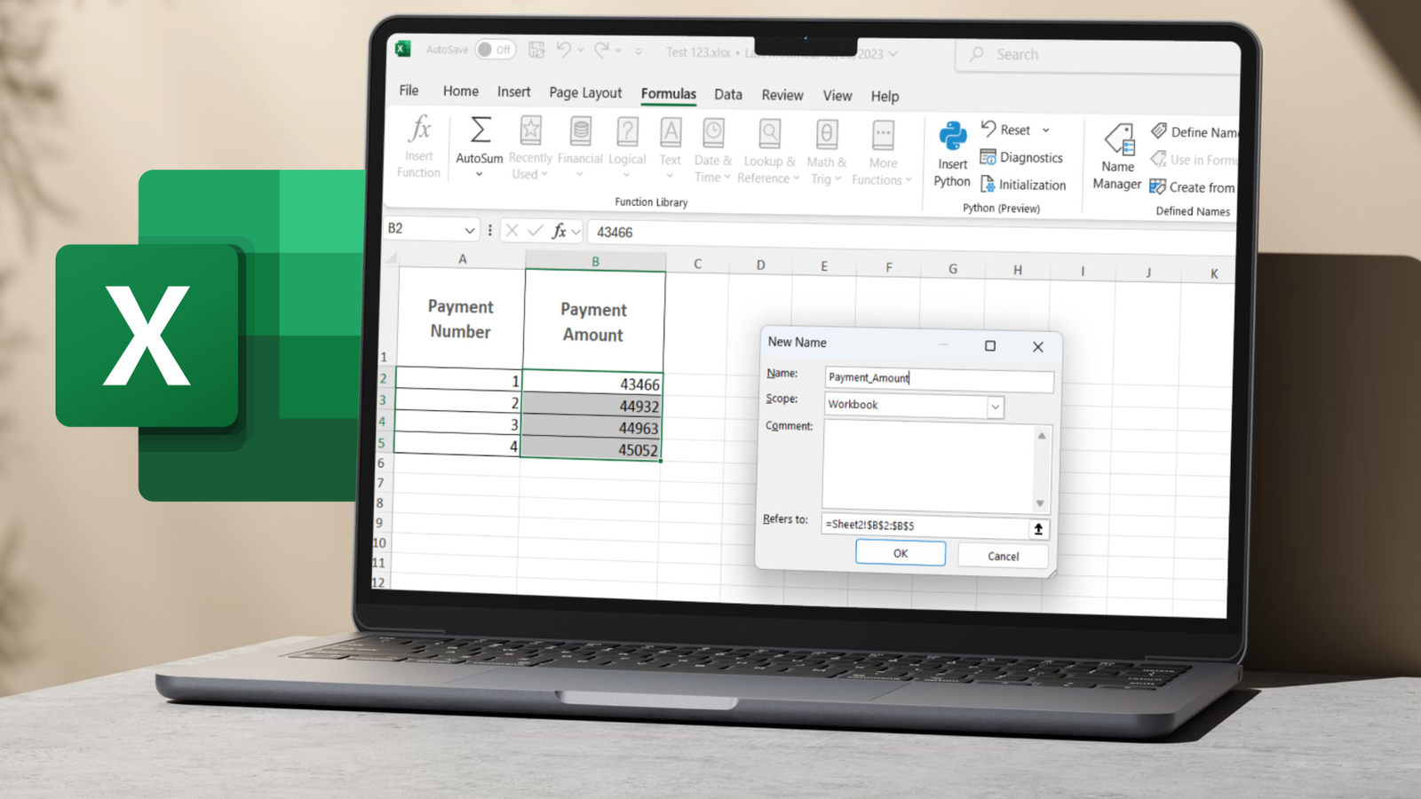Open the Customize Quick Access Toolbar dropdown
This screenshot has height=799, width=1421.
pos(639,52)
